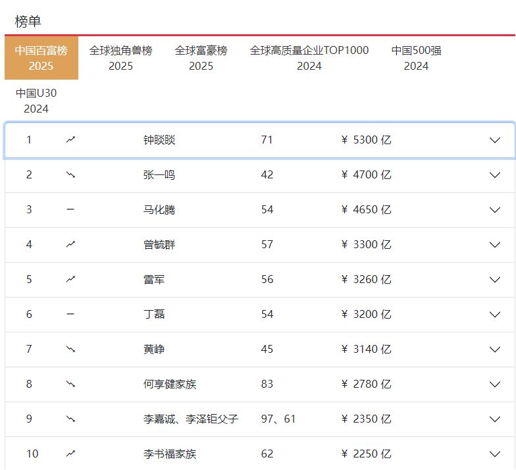The height and width of the screenshot is (470, 516).
Task: Go to the 中国U30 2024 tab
Action: [36, 101]
